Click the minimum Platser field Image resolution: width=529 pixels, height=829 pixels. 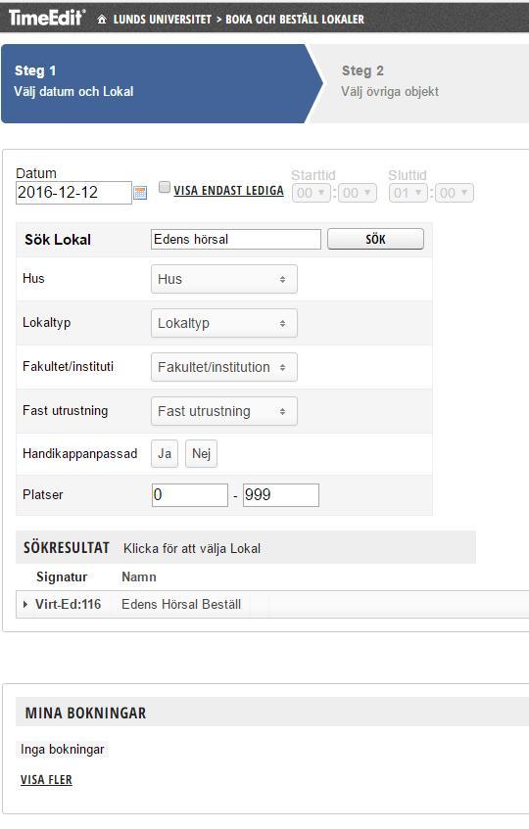pos(190,495)
